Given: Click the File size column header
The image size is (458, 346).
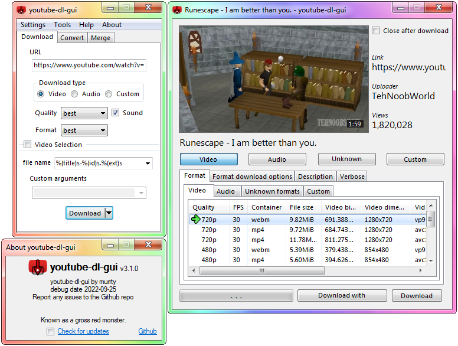Looking at the screenshot, I should pos(304,207).
